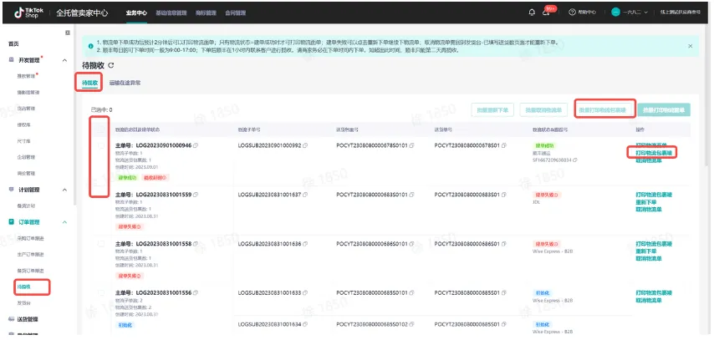Click the 已选中: 0 selection counter
Image resolution: width=714 pixels, height=340 pixels.
coord(101,109)
